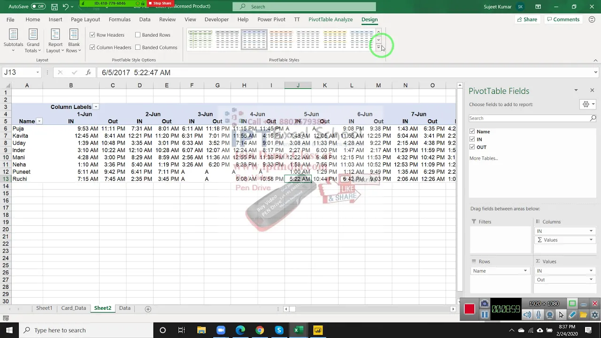This screenshot has width=601, height=338.
Task: Open the recorder output folder icon
Action: [584, 315]
